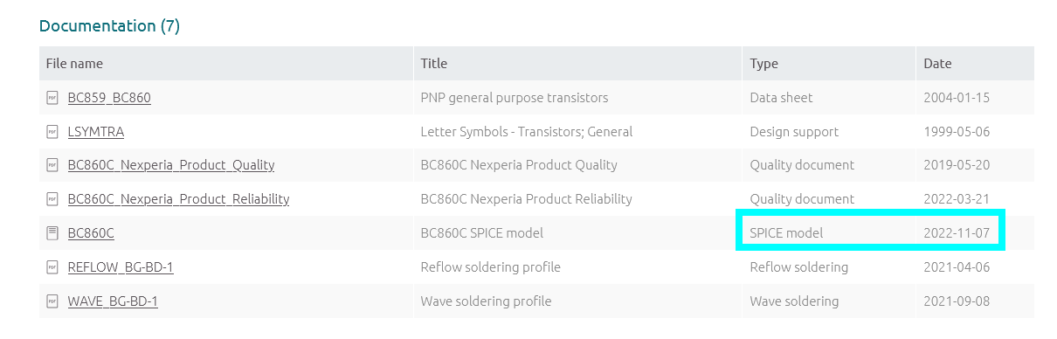Viewport: 1057px width, 339px height.
Task: Click the Type column header
Action: pos(764,64)
